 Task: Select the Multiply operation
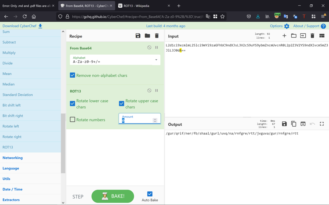tap(30, 53)
